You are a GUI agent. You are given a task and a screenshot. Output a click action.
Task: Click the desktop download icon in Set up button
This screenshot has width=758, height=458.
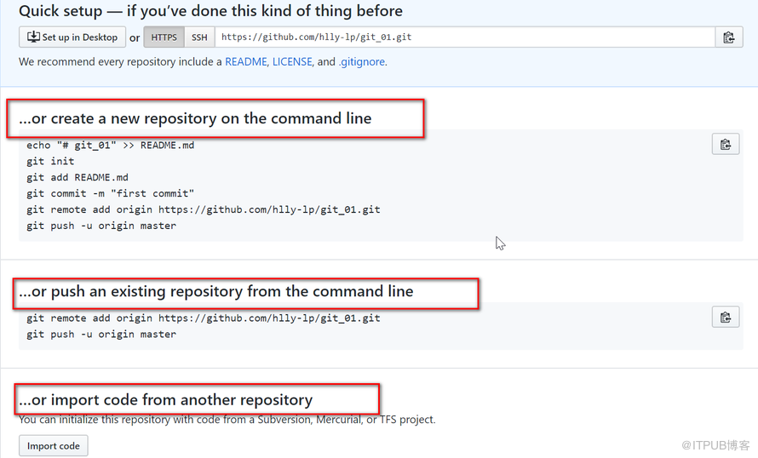click(x=33, y=37)
